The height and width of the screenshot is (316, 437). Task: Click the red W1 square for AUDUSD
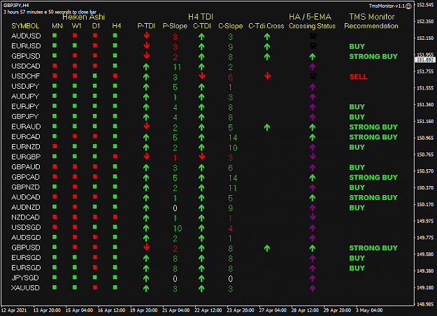click(75, 36)
